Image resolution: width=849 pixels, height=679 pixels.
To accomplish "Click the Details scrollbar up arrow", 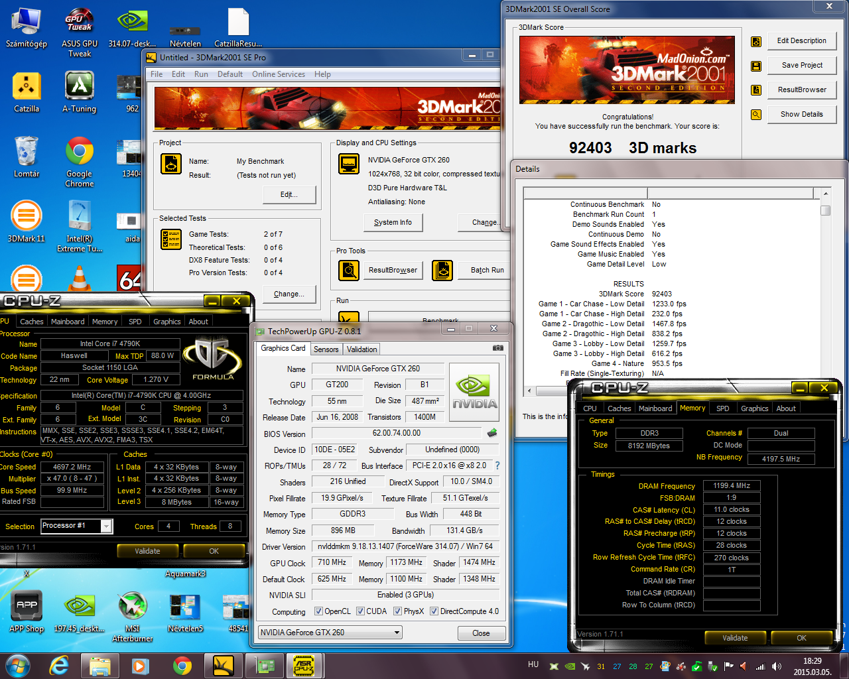I will point(825,194).
